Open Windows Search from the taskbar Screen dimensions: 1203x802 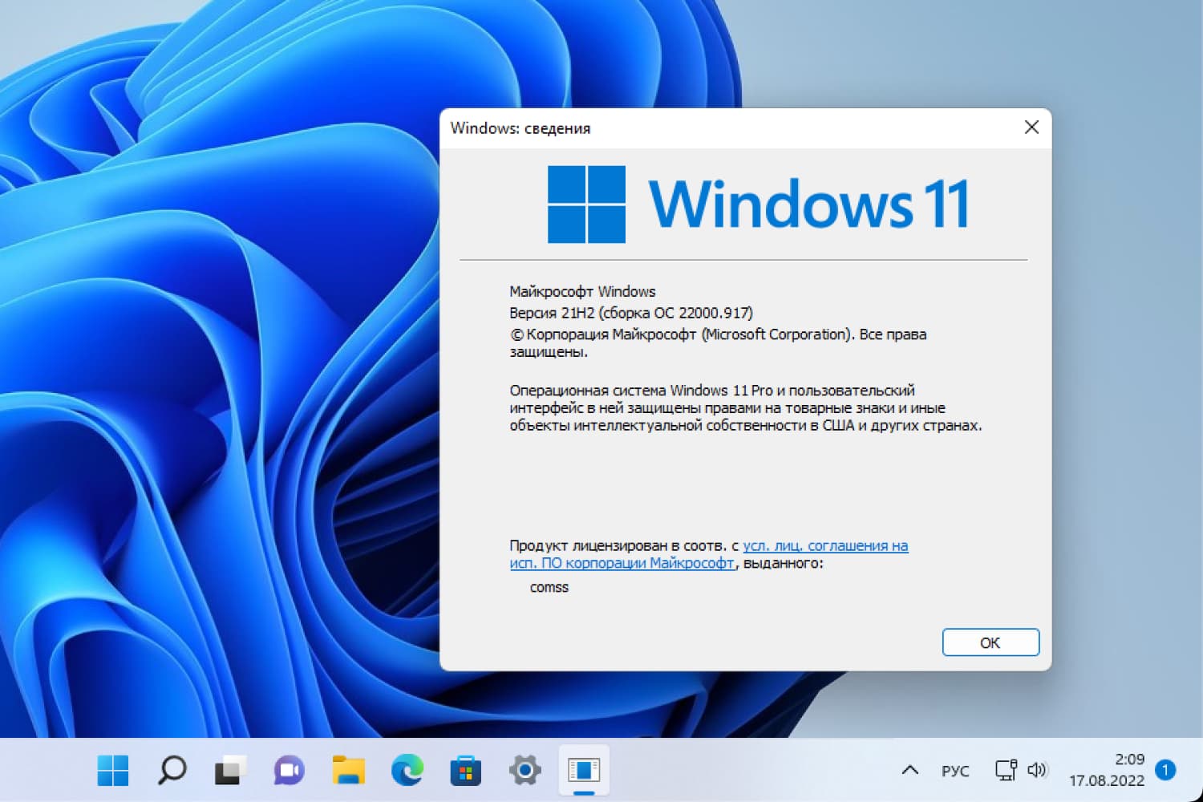[x=171, y=770]
